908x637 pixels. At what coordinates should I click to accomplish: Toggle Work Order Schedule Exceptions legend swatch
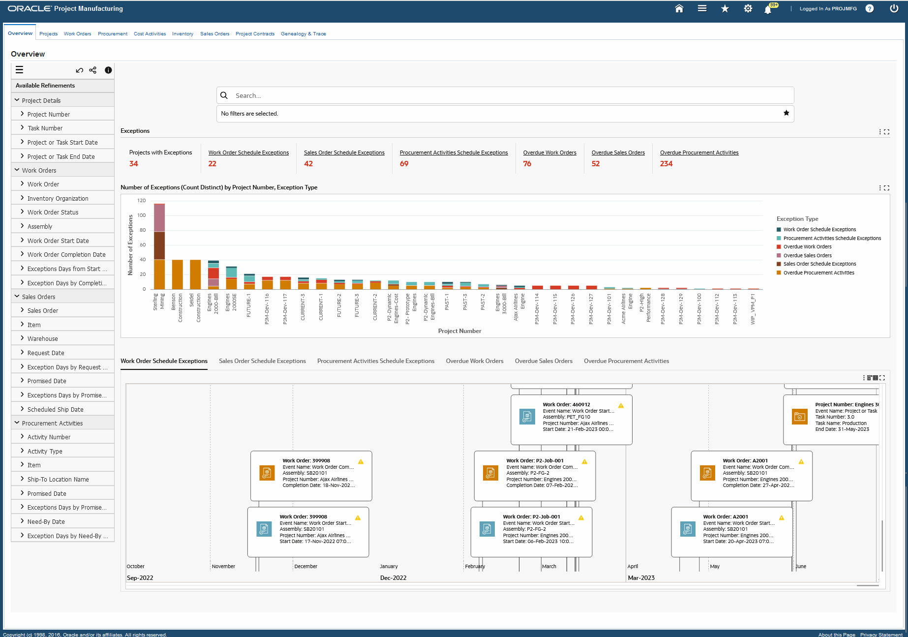point(779,229)
